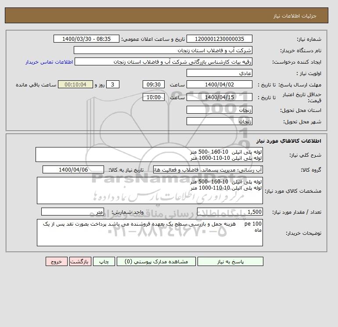This screenshot has height=327, width=338.
Task: Click the شرح کلی نیاز text area
Action: 149,155
